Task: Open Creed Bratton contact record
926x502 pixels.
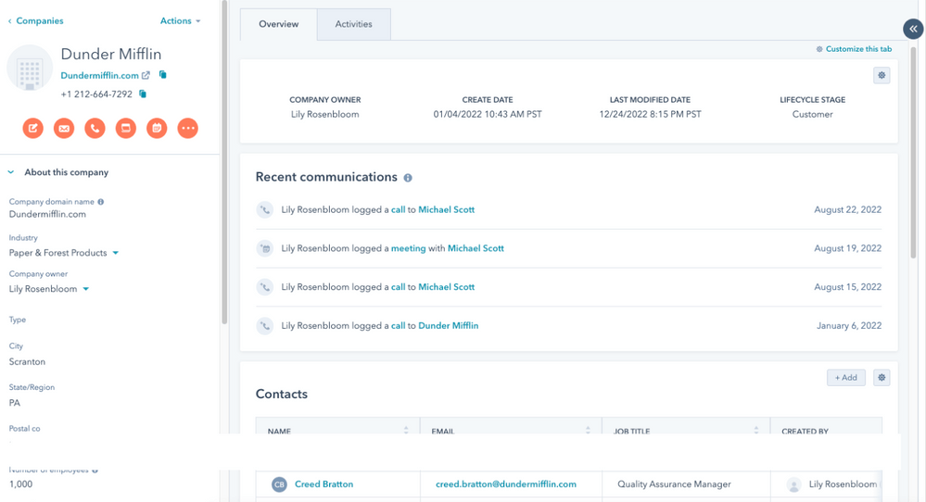Action: [323, 484]
